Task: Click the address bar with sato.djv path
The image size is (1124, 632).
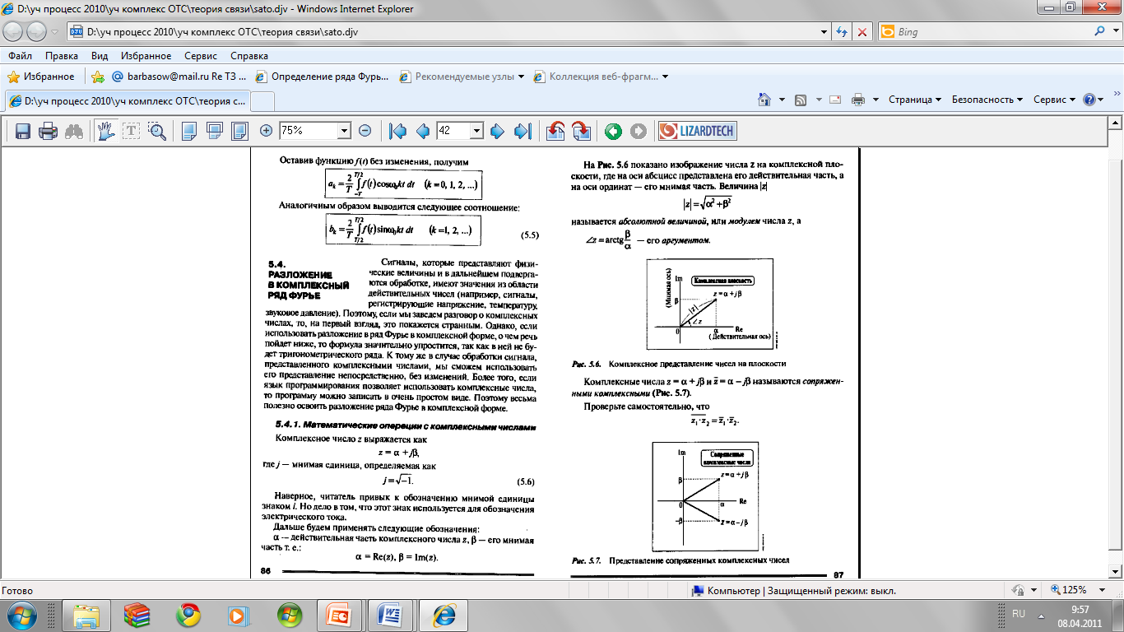Action: tap(448, 32)
